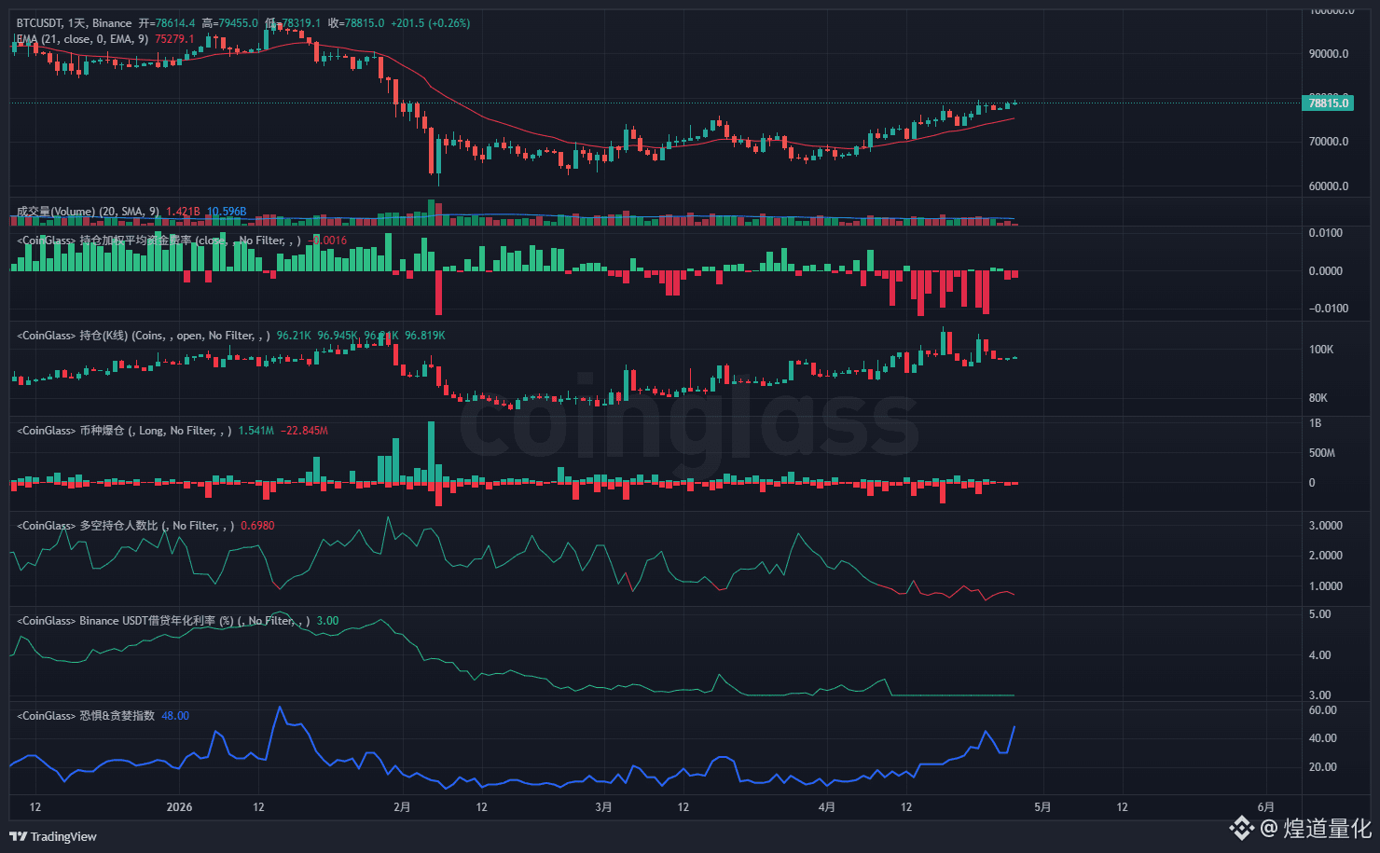Screen dimensions: 1380x853
Task: Click the 80K open interest axis label
Action: (1318, 398)
